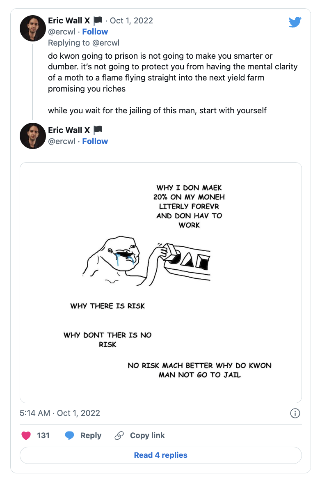Image resolution: width=320 pixels, height=482 pixels.
Task: Follow @ercwl from the replied-to tweet header
Action: coord(95,32)
